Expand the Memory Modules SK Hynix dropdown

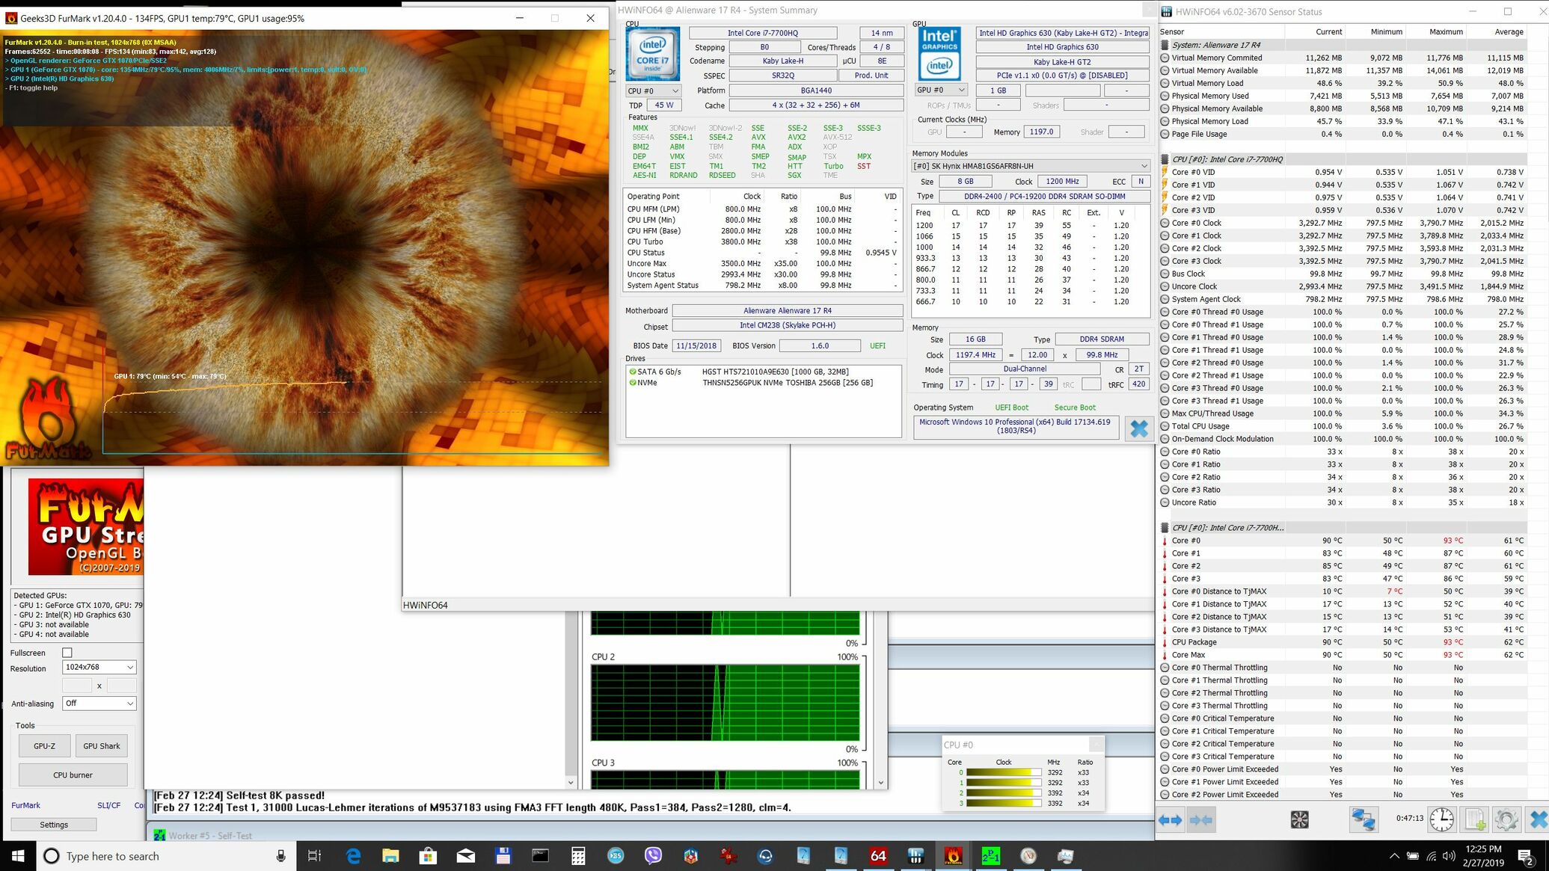pos(1031,166)
